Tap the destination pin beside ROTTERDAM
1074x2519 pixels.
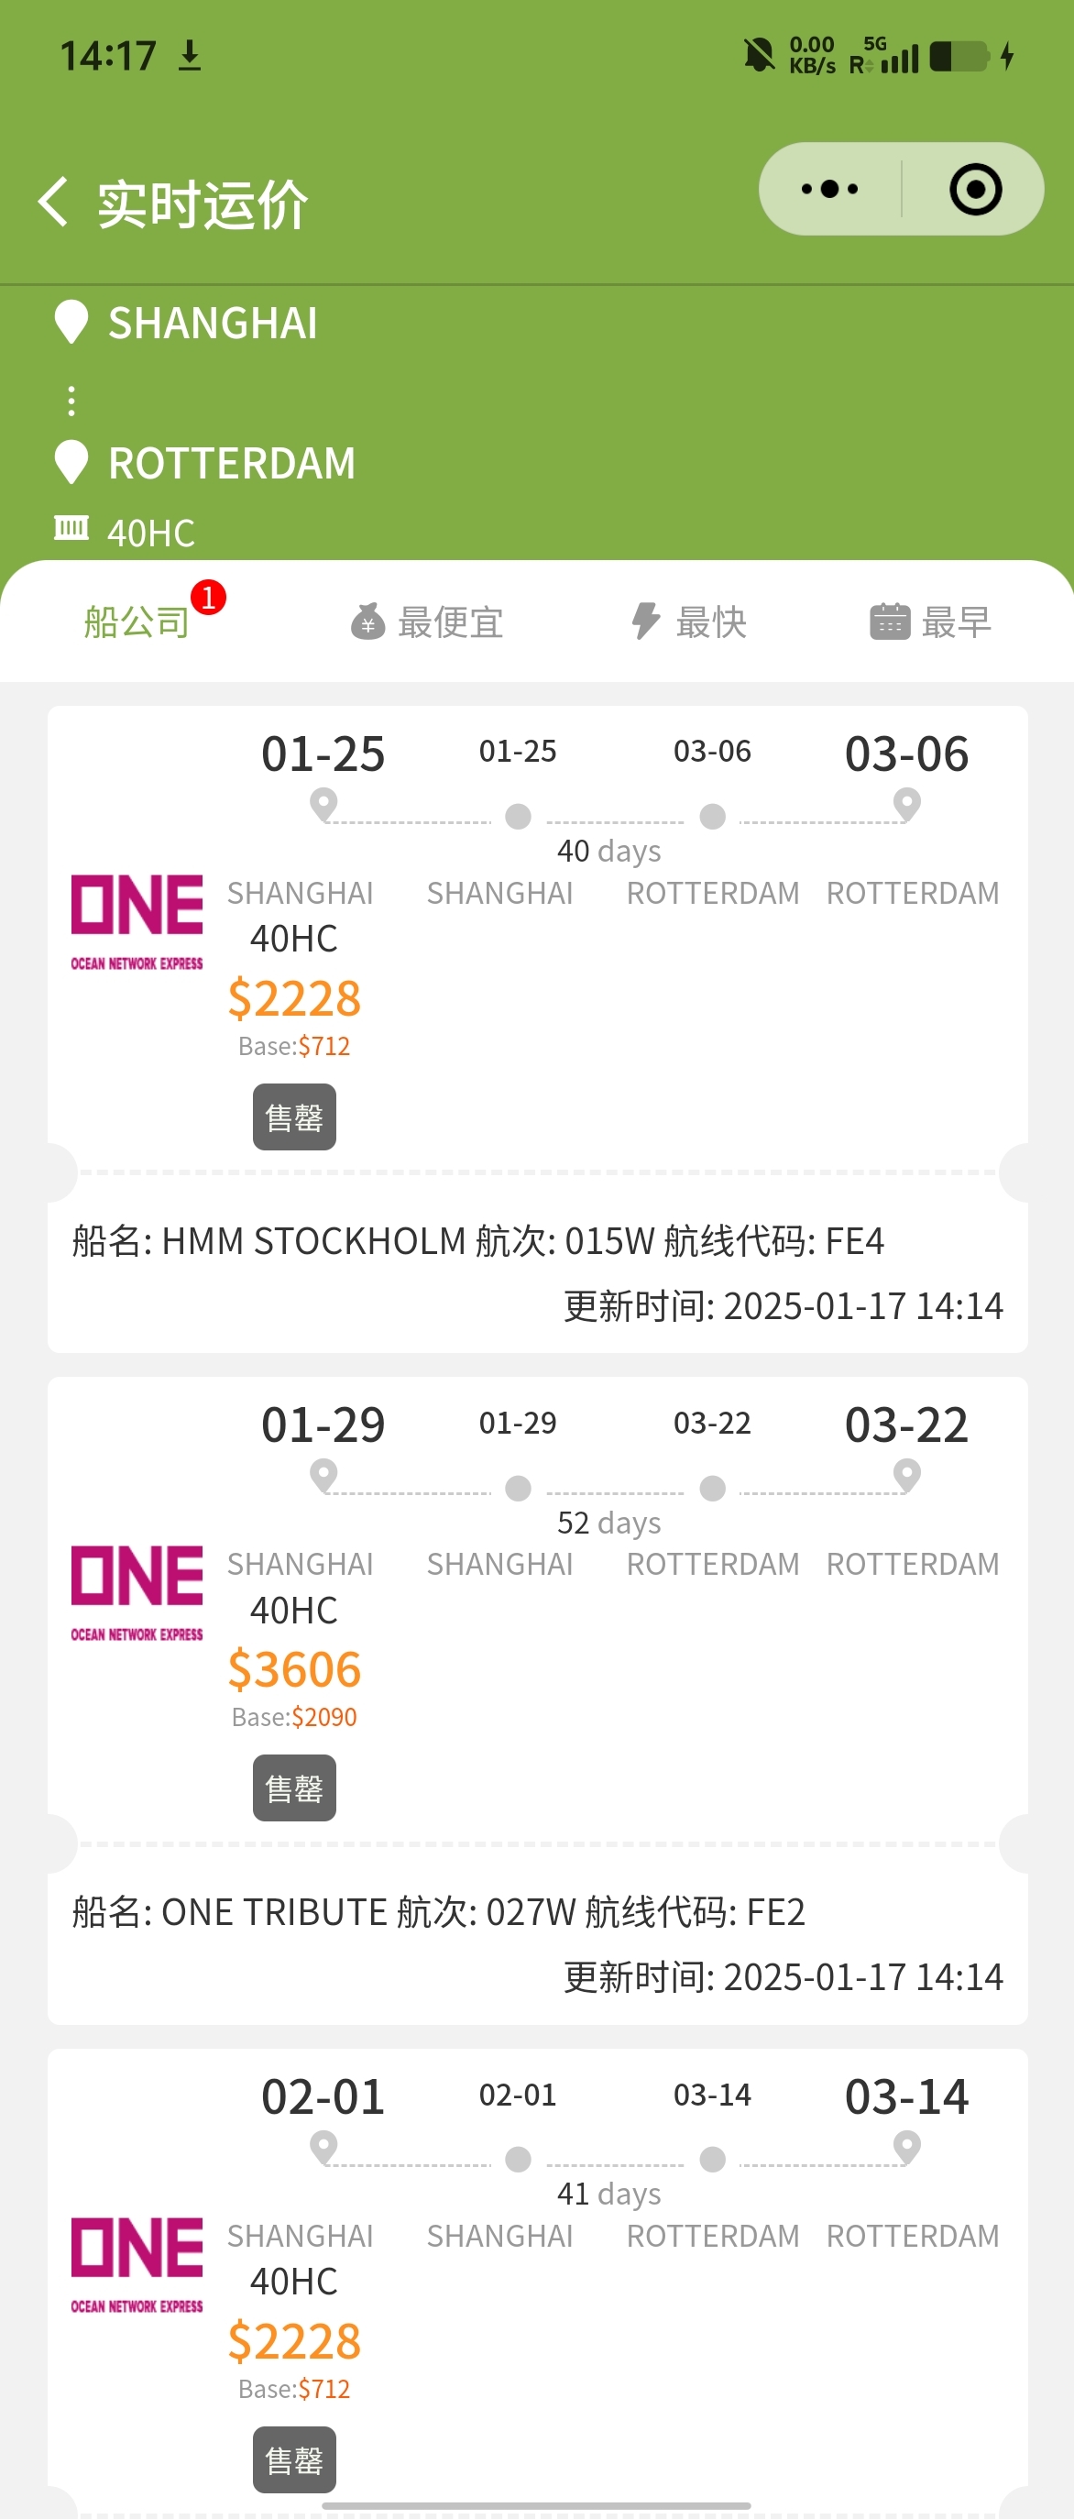(x=71, y=462)
